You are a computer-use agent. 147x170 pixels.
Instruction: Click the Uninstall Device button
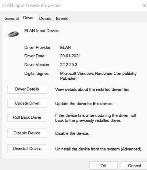click(x=27, y=149)
